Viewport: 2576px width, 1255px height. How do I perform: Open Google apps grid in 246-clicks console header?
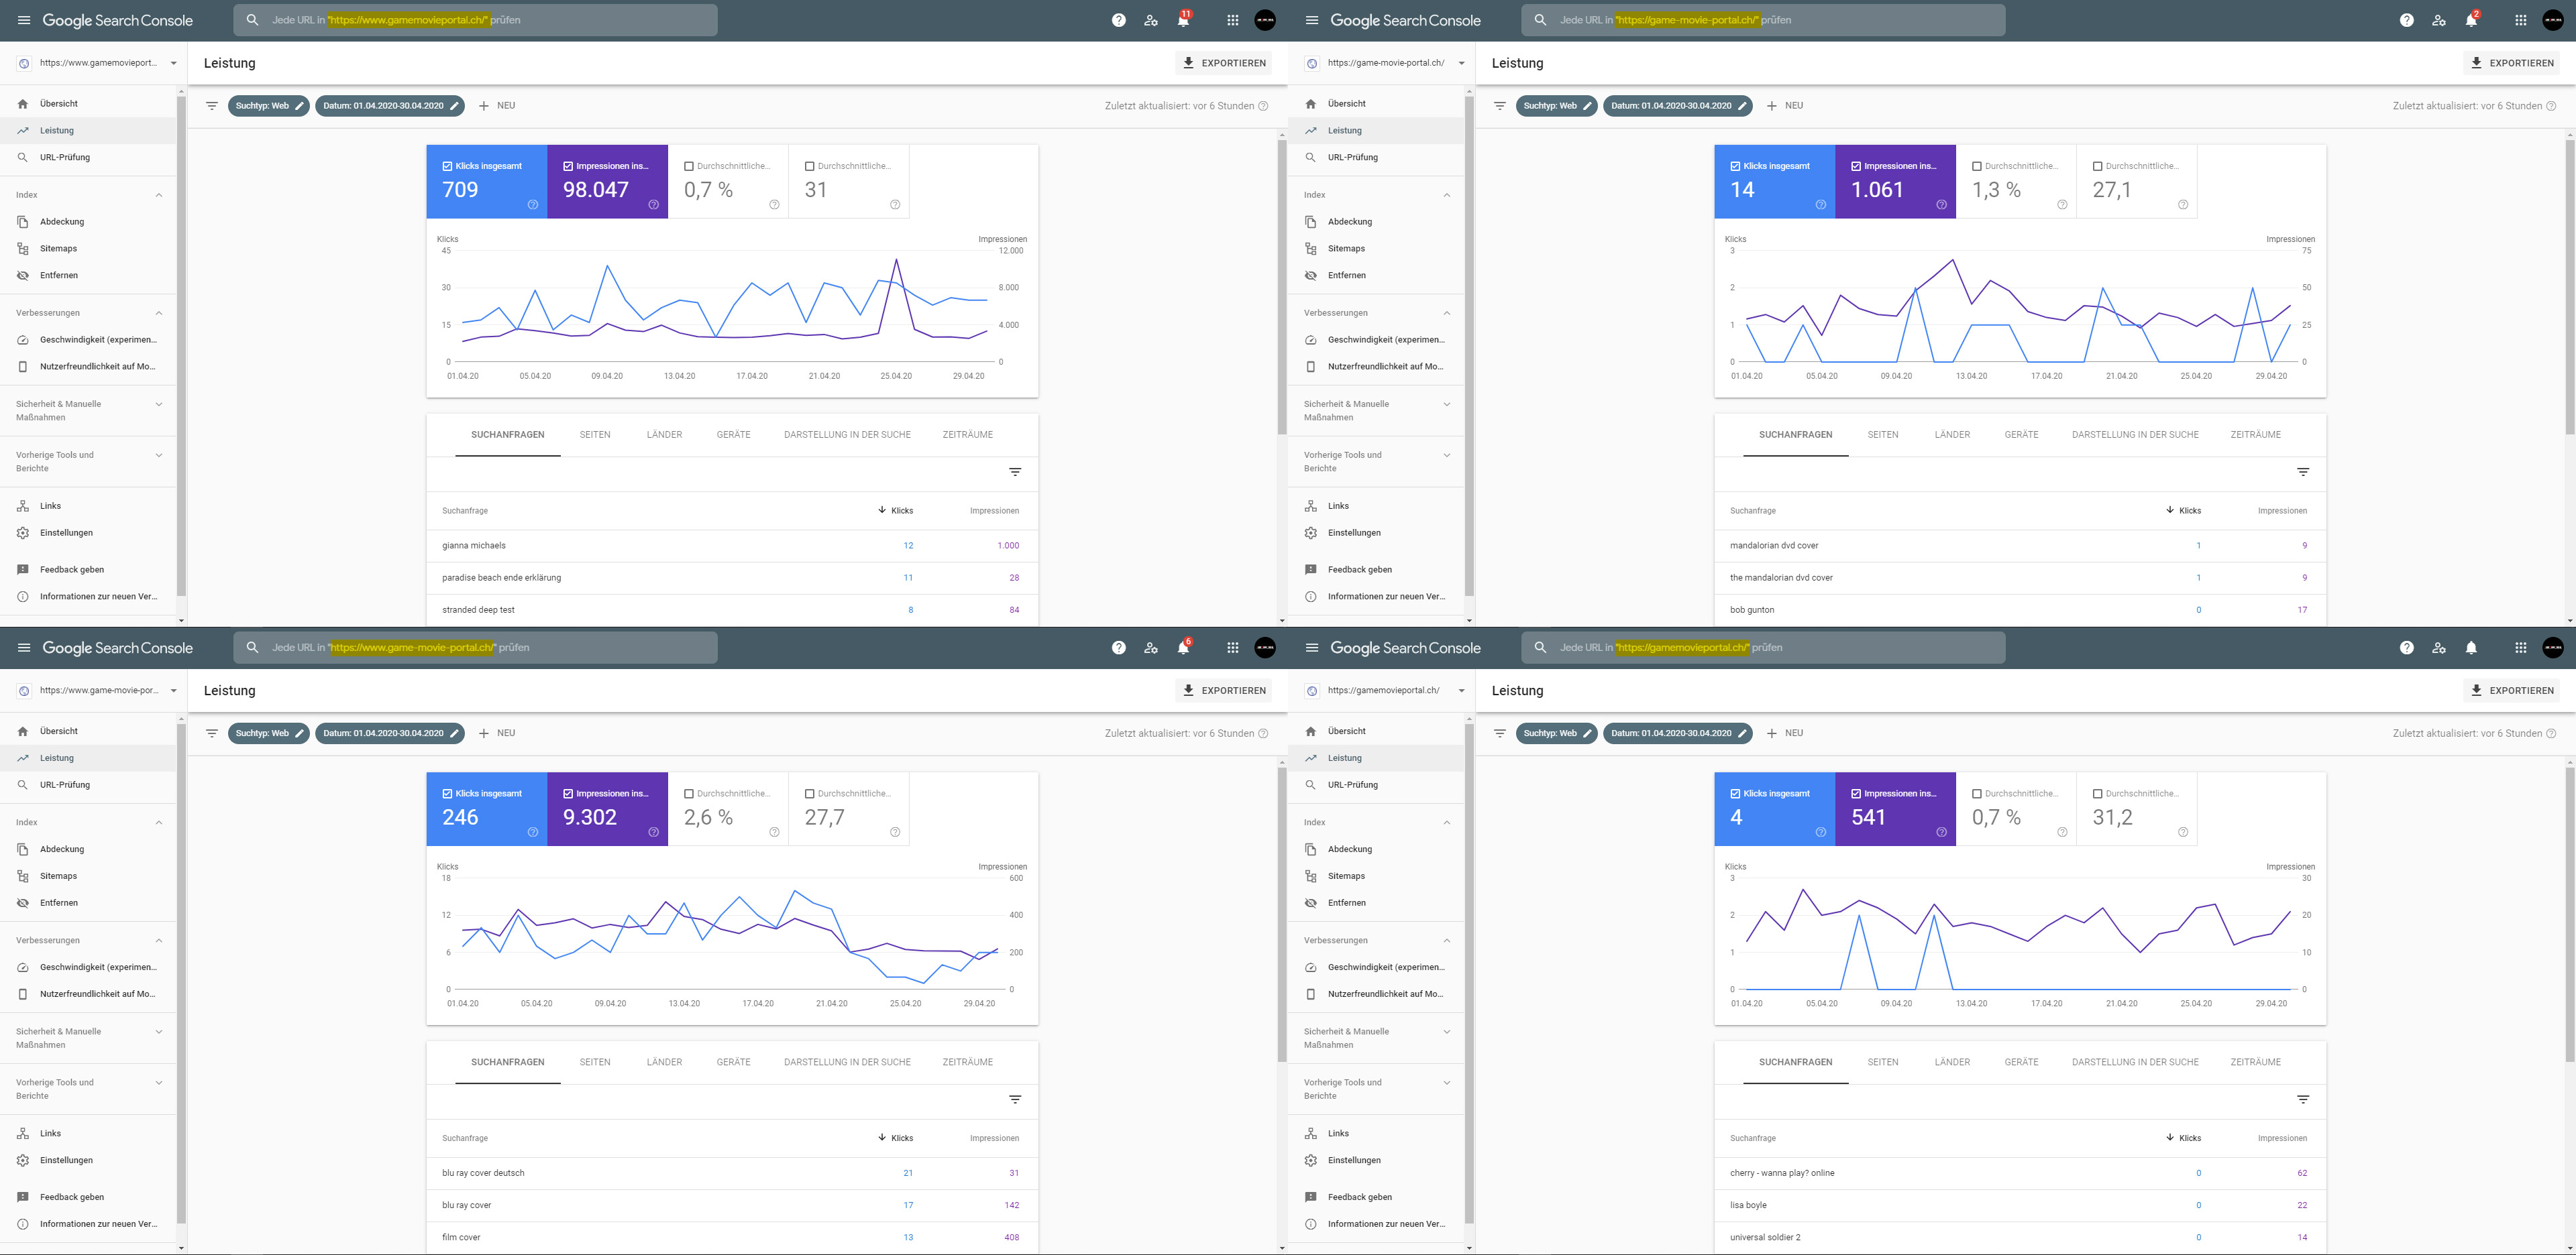1233,648
